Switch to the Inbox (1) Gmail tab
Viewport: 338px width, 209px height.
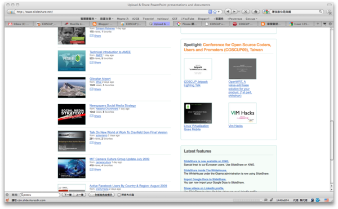19,24
